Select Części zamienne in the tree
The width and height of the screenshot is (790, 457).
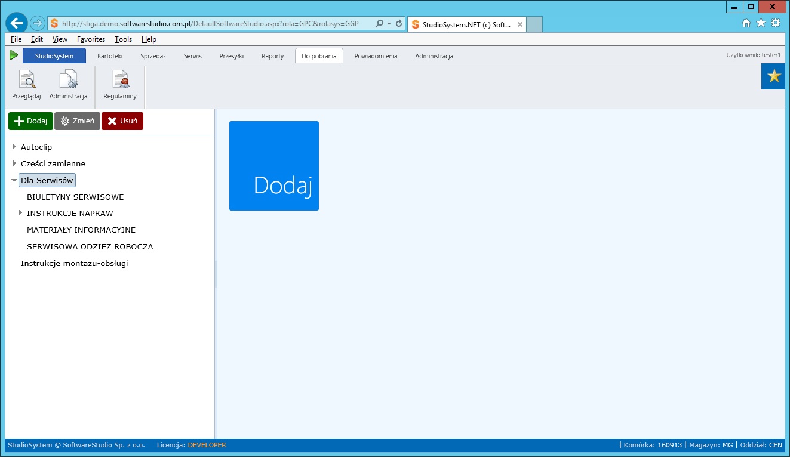pyautogui.click(x=53, y=163)
